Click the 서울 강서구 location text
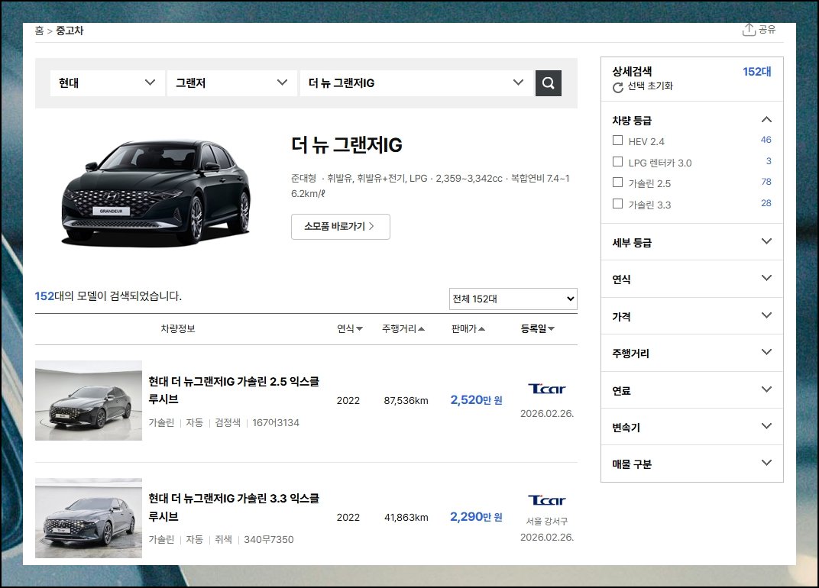Screen dimensions: 819x588 pyautogui.click(x=547, y=521)
